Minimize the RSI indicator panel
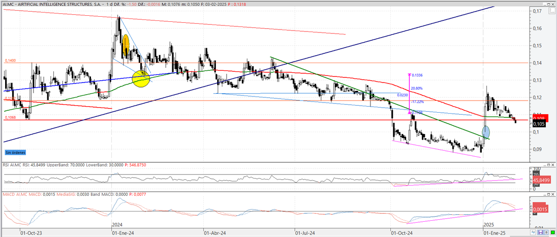Image resolution: width=557 pixels, height=237 pixels. (x=544, y=165)
